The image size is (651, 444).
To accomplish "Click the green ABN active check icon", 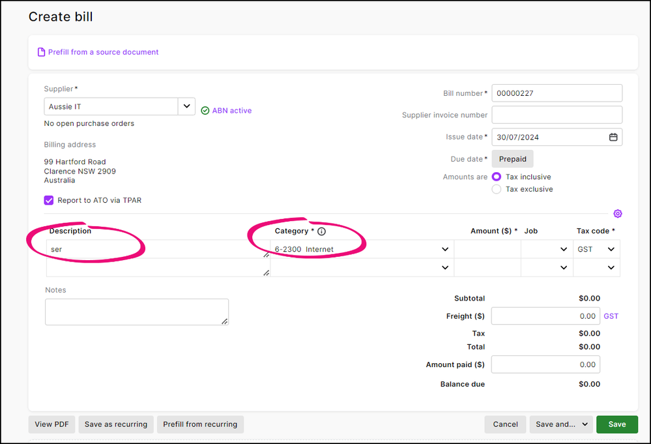I will click(205, 111).
